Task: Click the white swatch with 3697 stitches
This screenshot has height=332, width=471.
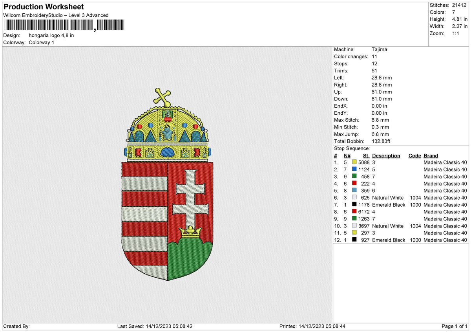Action: point(354,226)
